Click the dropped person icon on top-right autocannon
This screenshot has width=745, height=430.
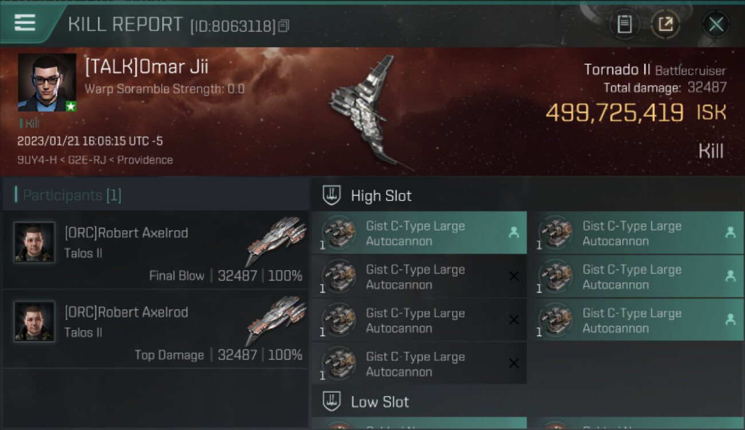coord(730,232)
